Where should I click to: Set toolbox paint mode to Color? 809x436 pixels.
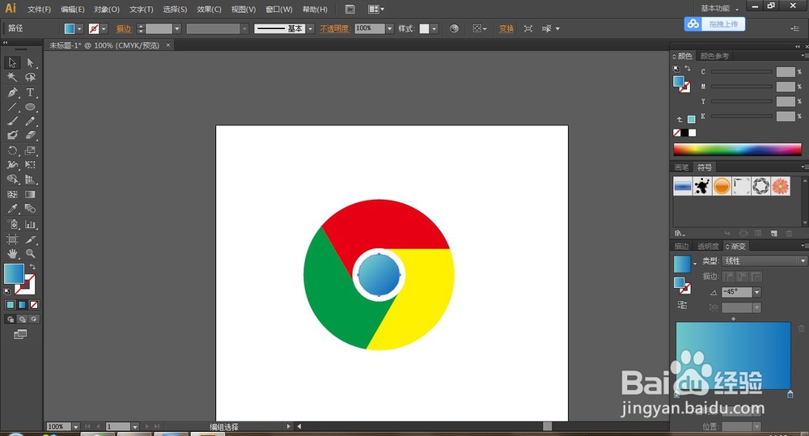tap(11, 305)
